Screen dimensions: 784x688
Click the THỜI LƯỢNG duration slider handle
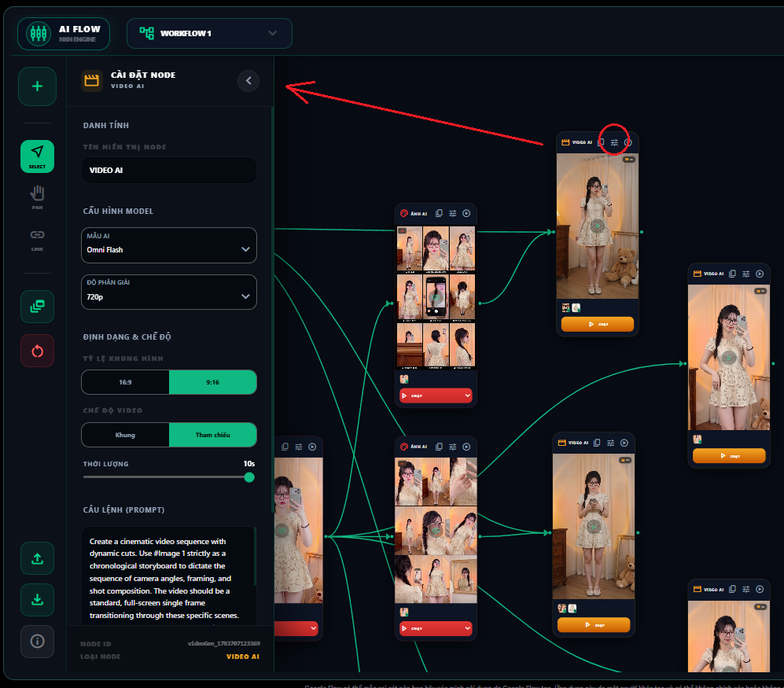[249, 477]
